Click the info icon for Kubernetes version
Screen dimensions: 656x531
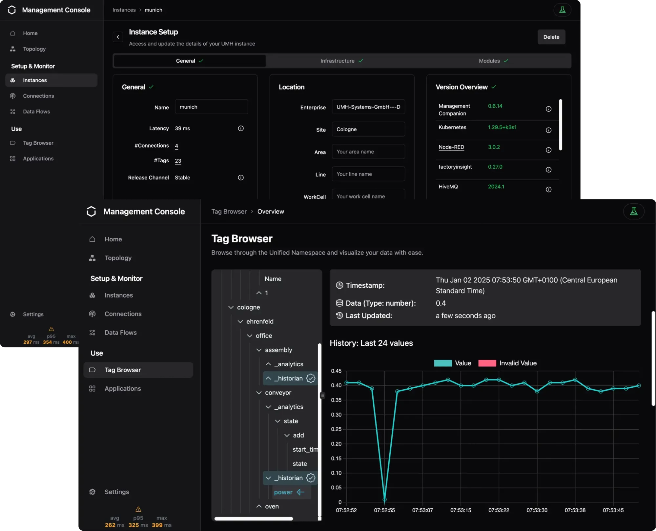[x=548, y=130]
